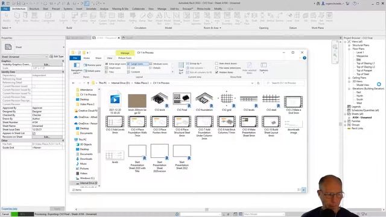Choose Extra large icons layout
This screenshot has height=217, width=386.
(x=115, y=64)
